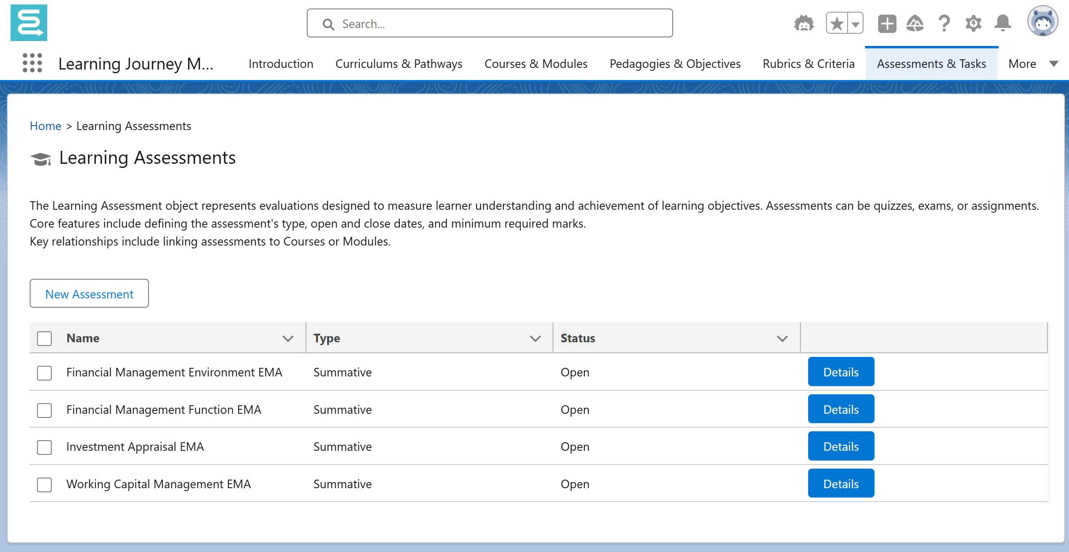
Task: Open the help question mark
Action: coord(944,23)
